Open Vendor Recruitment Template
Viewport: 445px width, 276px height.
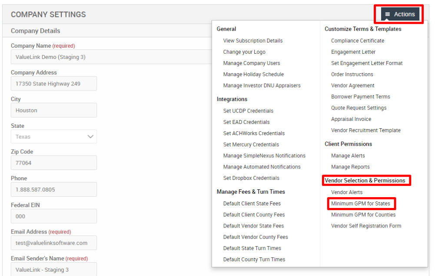click(366, 130)
